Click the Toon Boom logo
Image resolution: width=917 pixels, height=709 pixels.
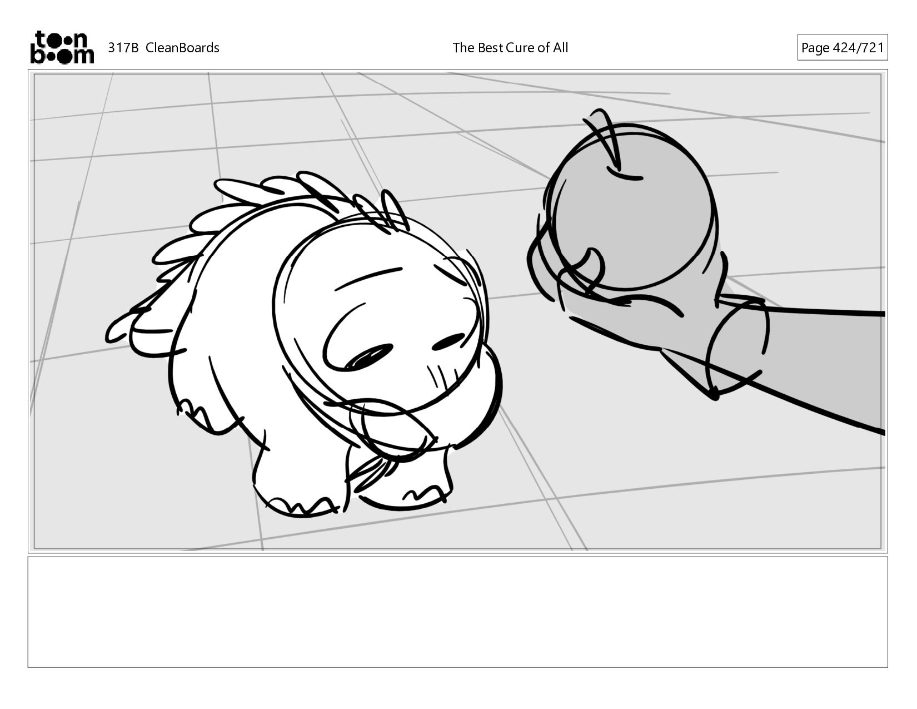62,47
